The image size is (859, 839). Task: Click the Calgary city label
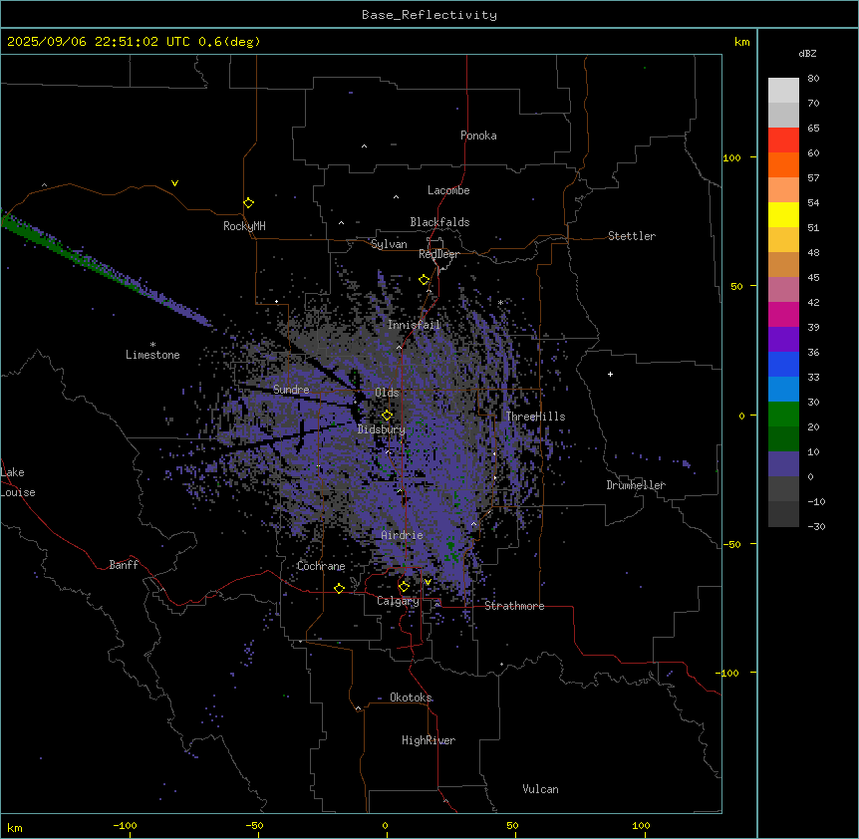(398, 601)
